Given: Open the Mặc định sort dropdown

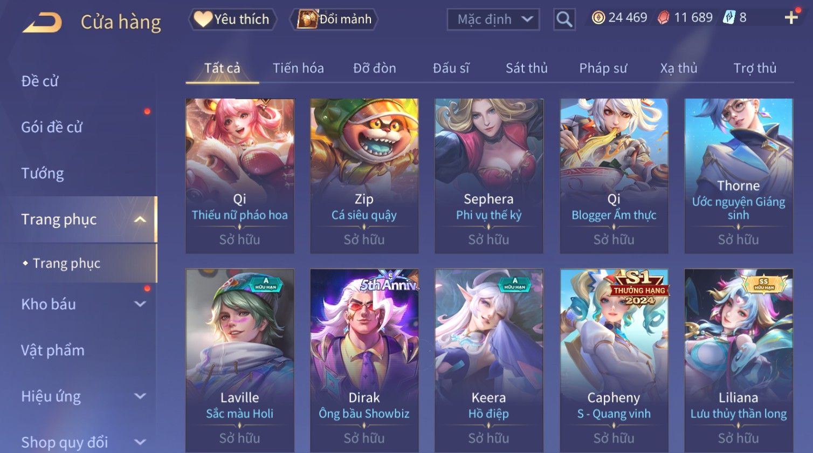Looking at the screenshot, I should pos(493,19).
